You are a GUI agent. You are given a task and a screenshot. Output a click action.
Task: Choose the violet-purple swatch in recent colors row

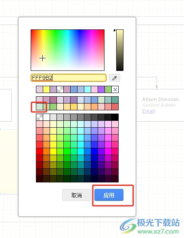click(x=101, y=89)
